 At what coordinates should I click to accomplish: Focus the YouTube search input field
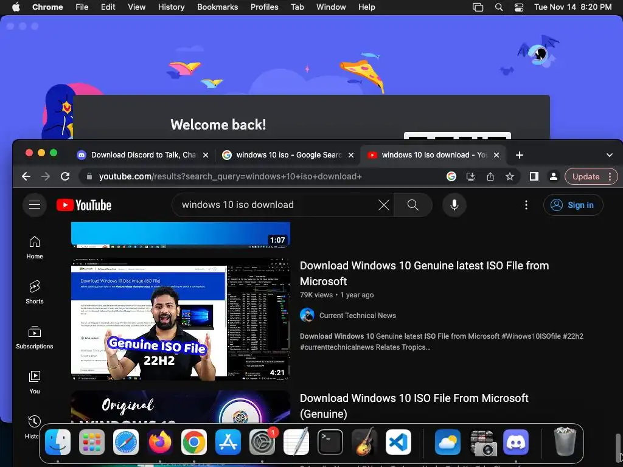point(277,205)
